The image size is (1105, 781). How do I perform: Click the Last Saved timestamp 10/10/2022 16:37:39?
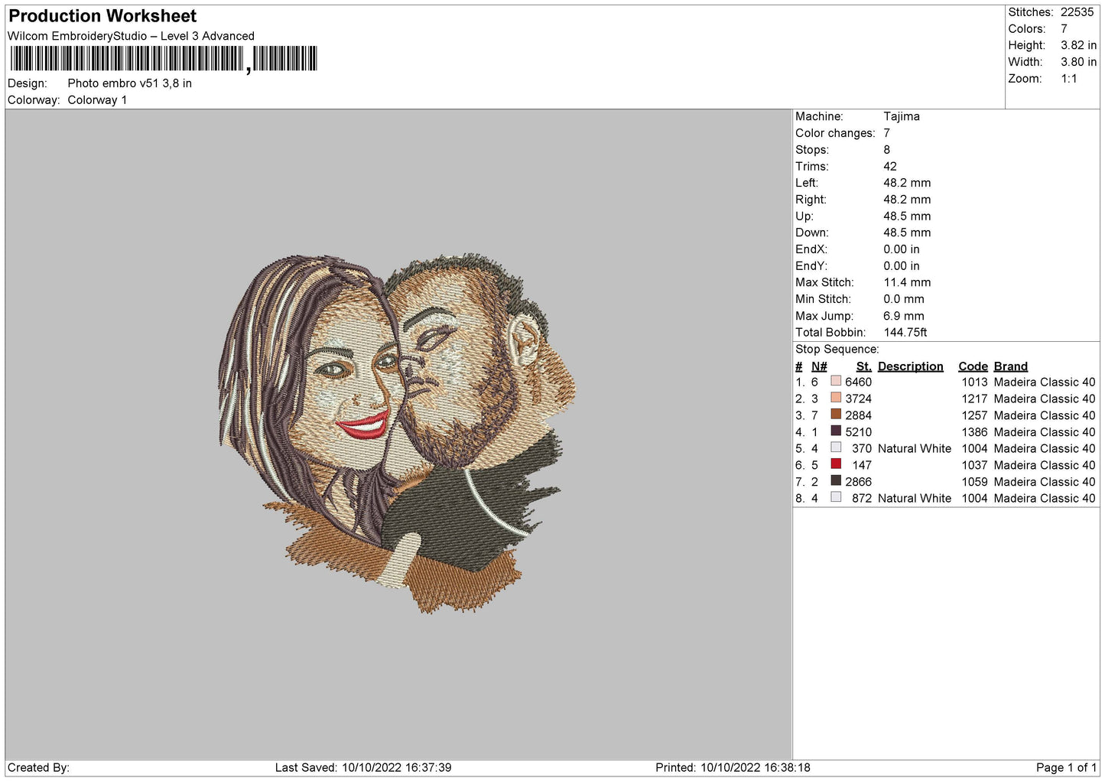click(397, 768)
